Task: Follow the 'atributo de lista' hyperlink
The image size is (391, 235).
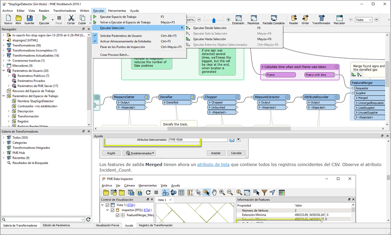Action: pos(213,164)
